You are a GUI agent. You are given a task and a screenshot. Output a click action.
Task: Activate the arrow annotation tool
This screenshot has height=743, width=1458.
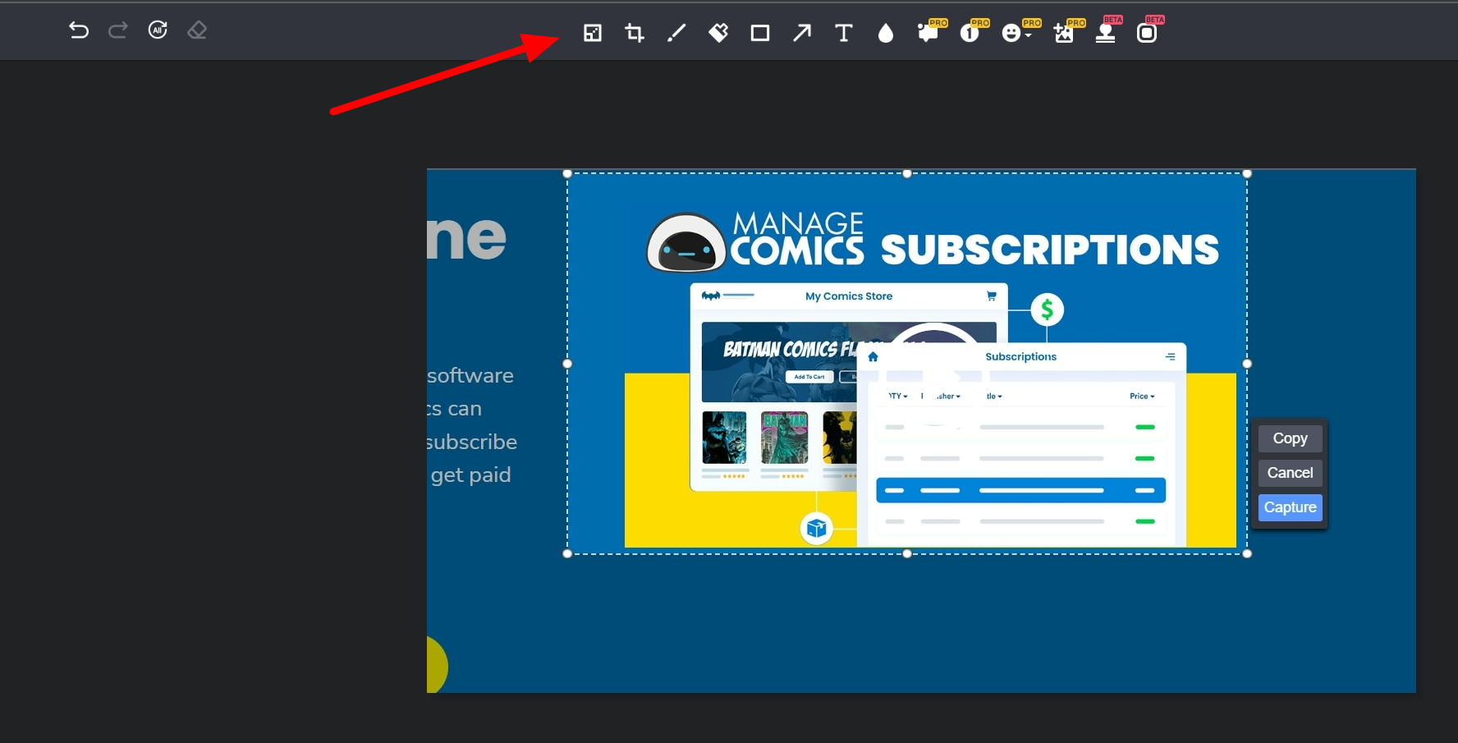coord(802,33)
